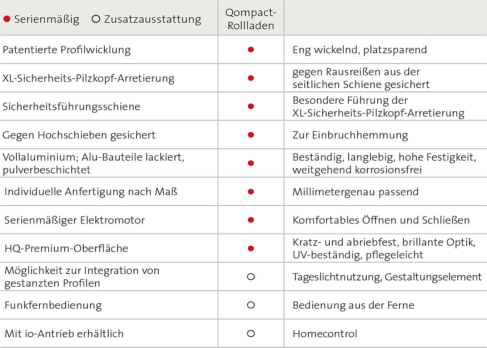Click the hollow Zusatzausstattung legend circle

tap(96, 19)
